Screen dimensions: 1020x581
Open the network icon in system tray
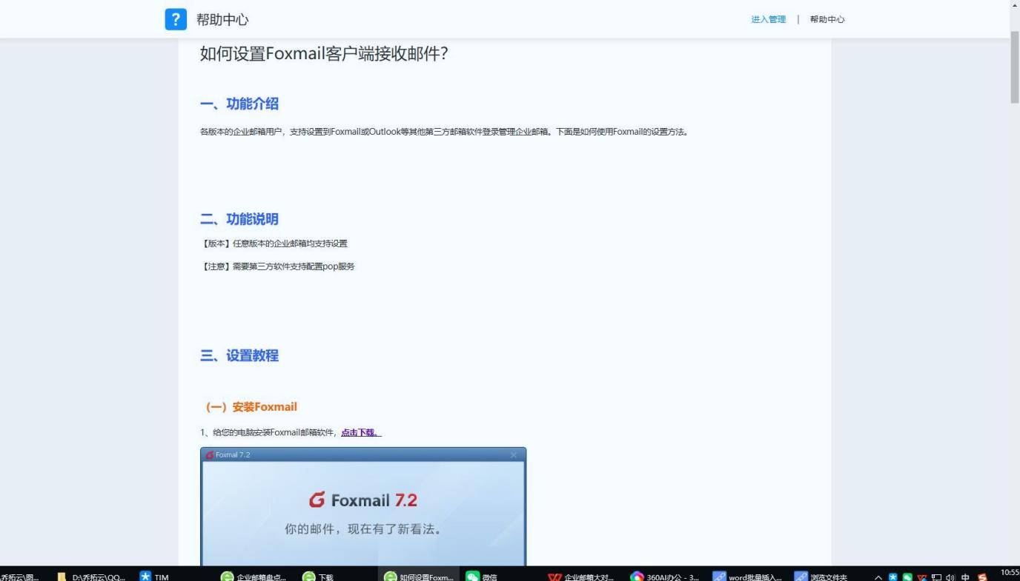pos(937,577)
